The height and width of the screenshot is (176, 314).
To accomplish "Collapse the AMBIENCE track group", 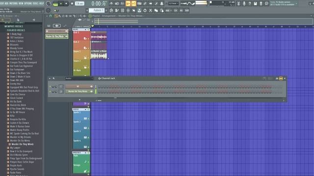I will (85, 153).
